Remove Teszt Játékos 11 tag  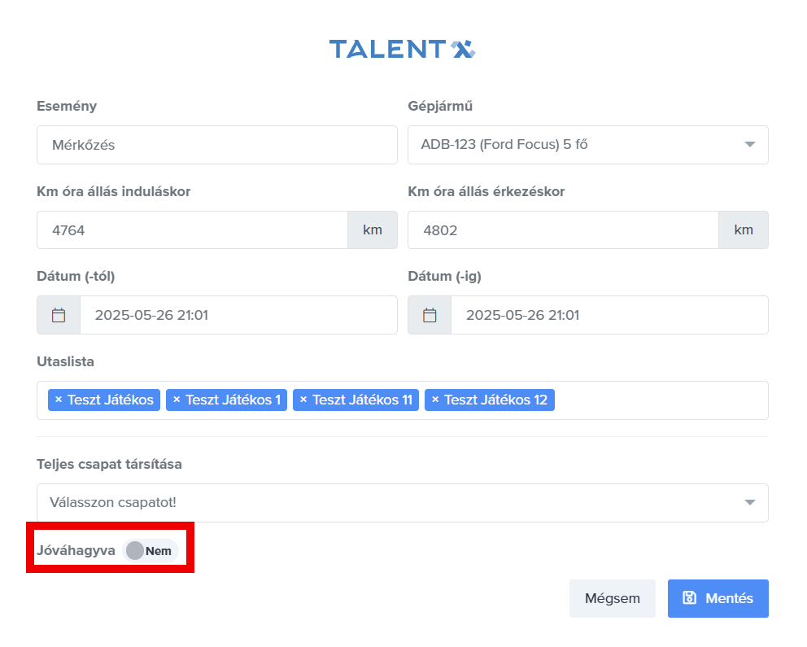pos(303,400)
